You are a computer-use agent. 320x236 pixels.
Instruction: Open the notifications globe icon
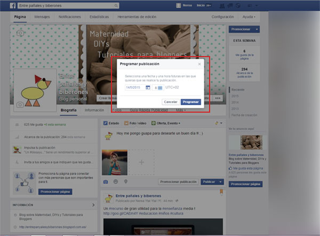(x=238, y=6)
